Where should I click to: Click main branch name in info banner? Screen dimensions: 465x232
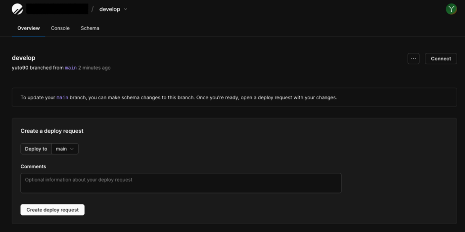tap(62, 98)
